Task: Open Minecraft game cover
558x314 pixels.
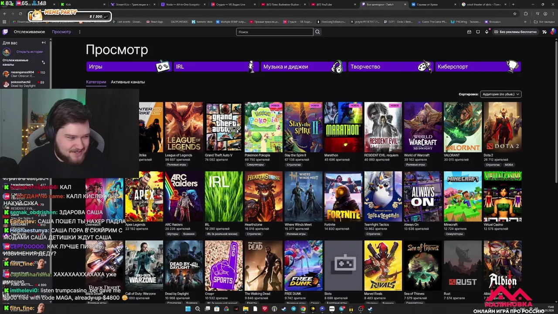Action: tap(463, 197)
